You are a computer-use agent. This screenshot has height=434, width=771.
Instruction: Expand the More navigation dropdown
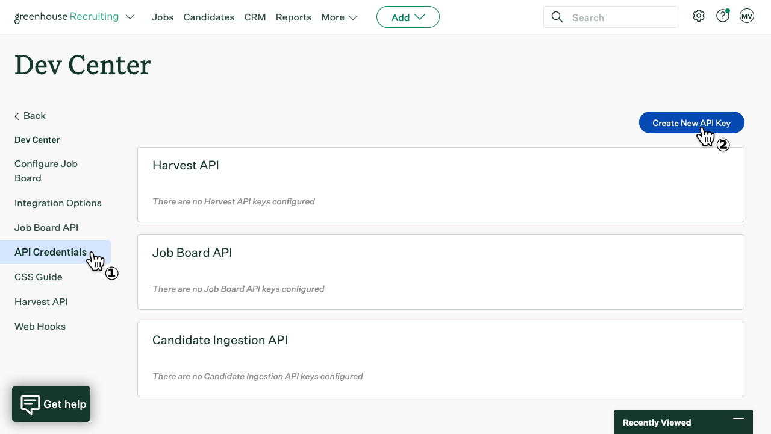point(340,17)
